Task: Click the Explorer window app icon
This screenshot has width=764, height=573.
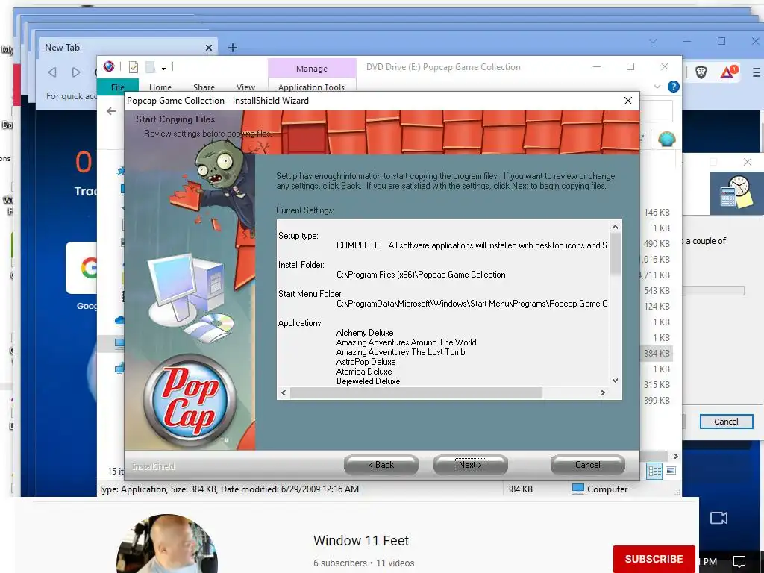Action: point(109,66)
